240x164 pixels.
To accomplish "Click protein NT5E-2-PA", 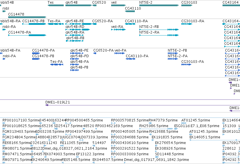I will [x=173, y=59].
